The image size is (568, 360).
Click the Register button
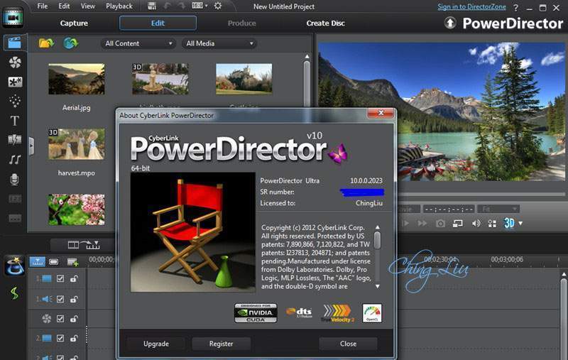(x=221, y=344)
